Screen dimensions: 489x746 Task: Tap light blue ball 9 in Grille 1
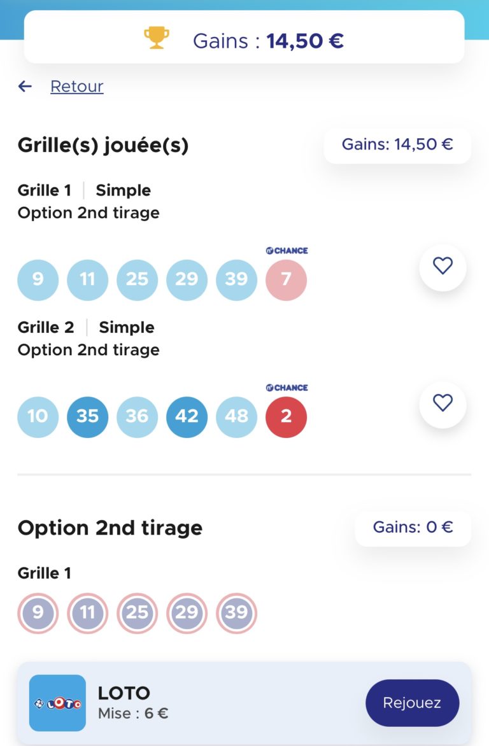(38, 280)
